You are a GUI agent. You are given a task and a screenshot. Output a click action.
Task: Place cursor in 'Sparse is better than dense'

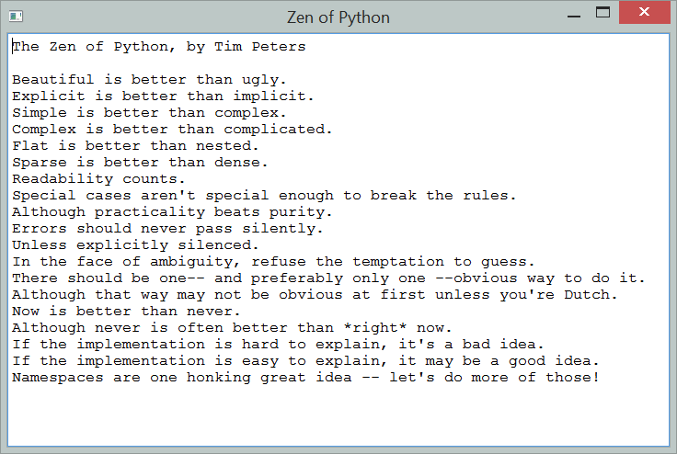(140, 162)
